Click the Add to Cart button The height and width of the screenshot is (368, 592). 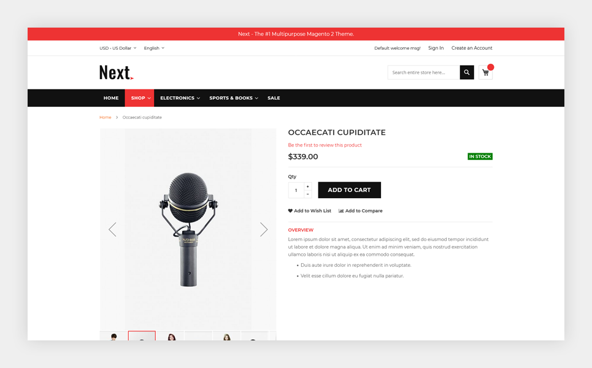349,190
